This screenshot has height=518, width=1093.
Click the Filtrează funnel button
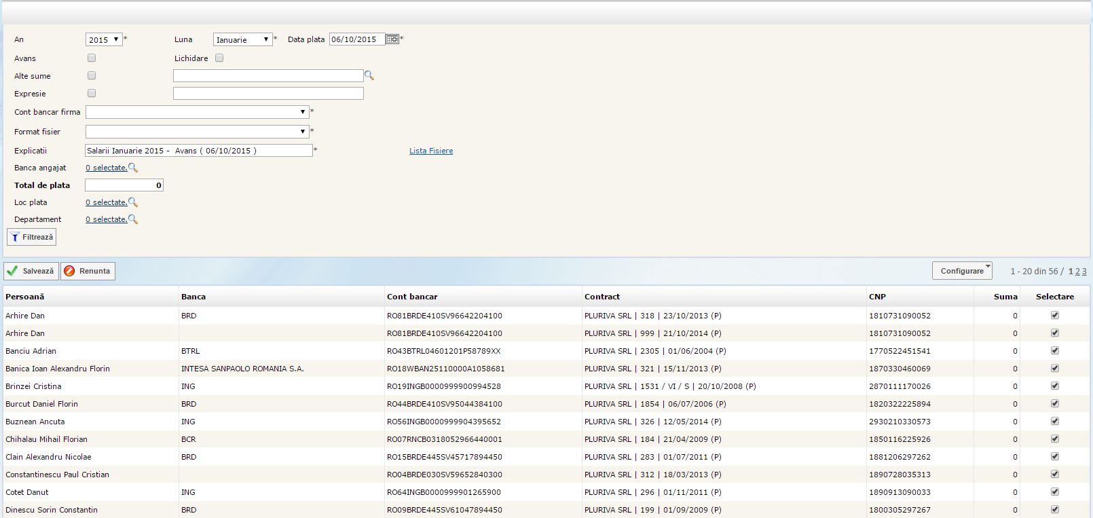32,237
